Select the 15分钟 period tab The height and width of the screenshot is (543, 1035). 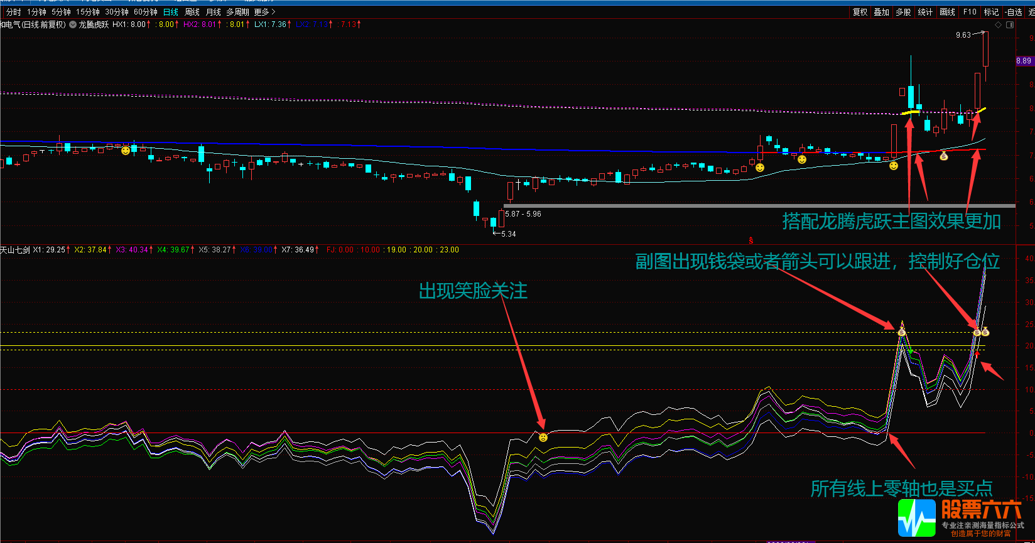point(88,12)
